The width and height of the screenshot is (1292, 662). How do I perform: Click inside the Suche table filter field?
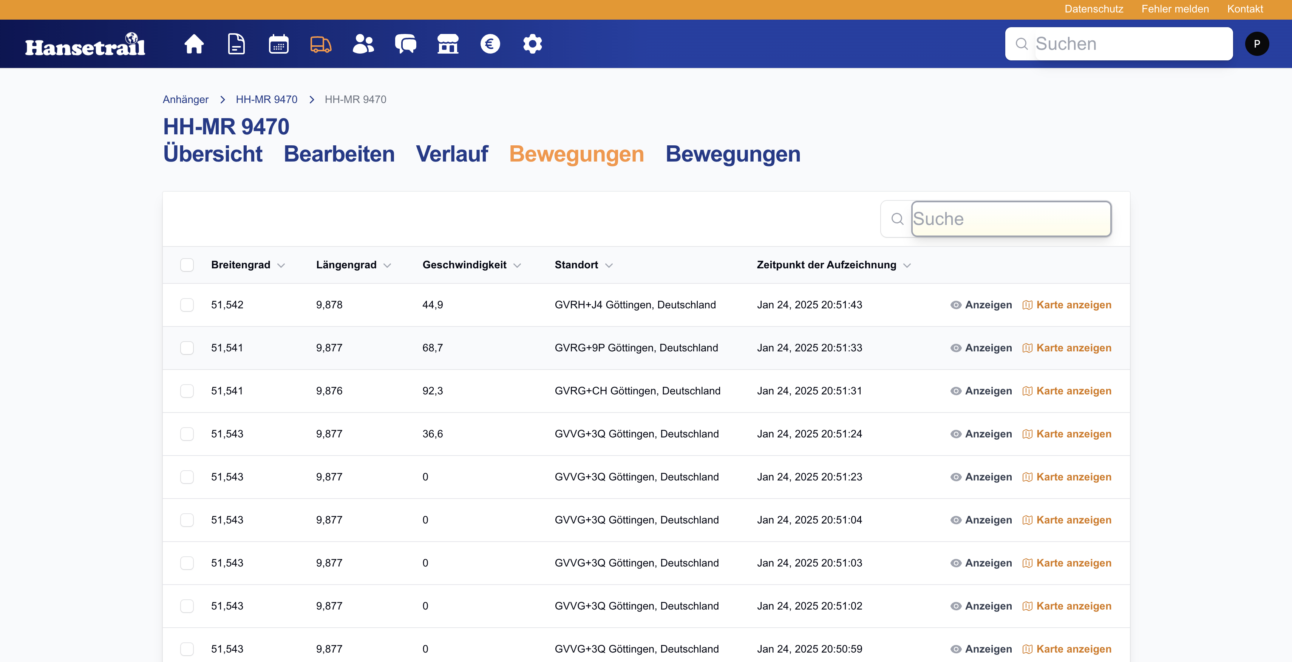pos(1011,219)
